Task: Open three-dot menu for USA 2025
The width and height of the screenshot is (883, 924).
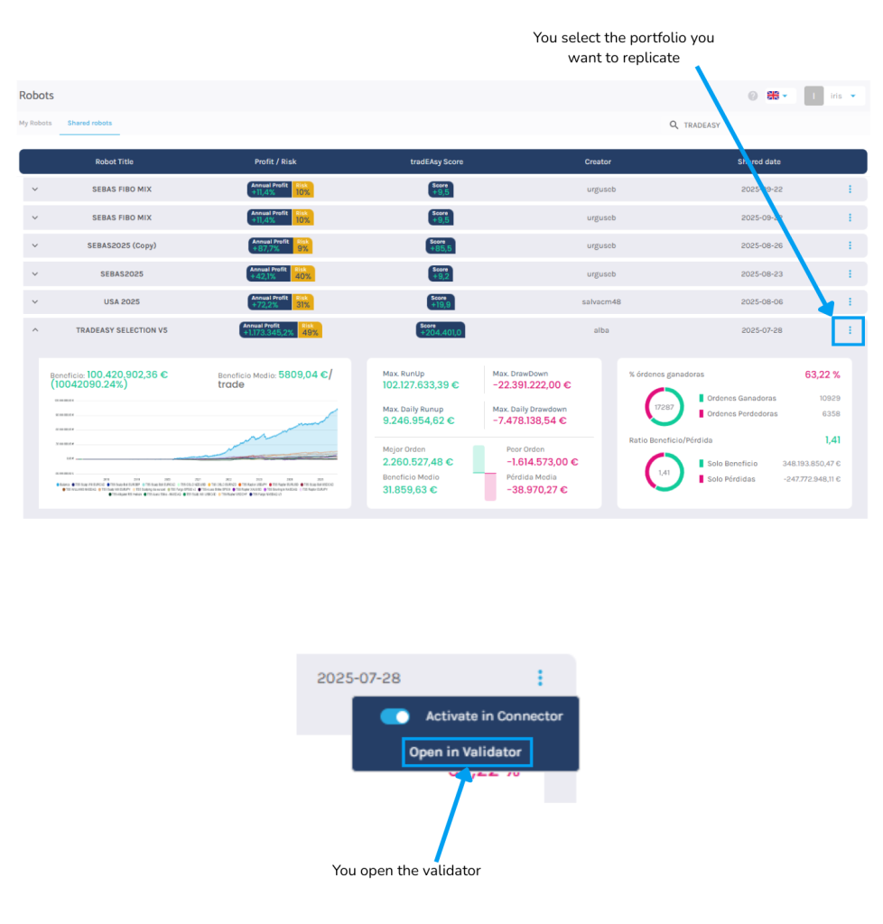Action: (850, 301)
